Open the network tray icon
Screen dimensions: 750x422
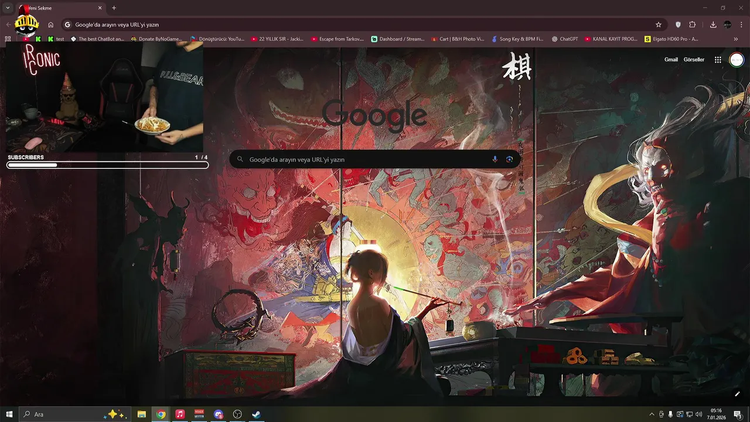coord(689,414)
